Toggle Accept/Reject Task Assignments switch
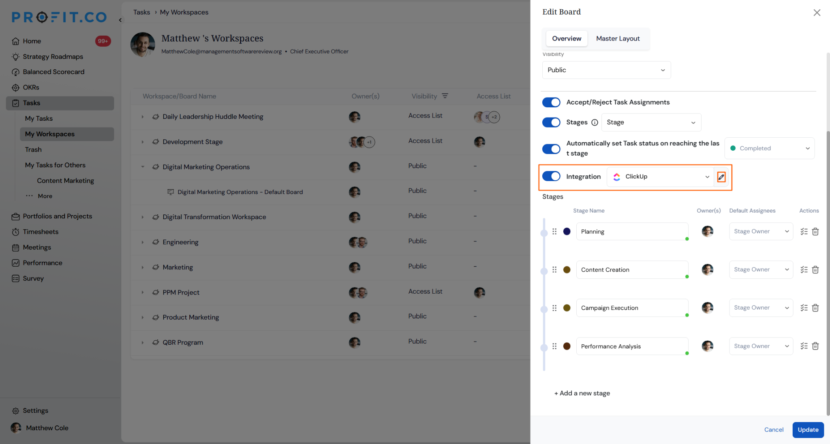This screenshot has height=444, width=830. [551, 102]
